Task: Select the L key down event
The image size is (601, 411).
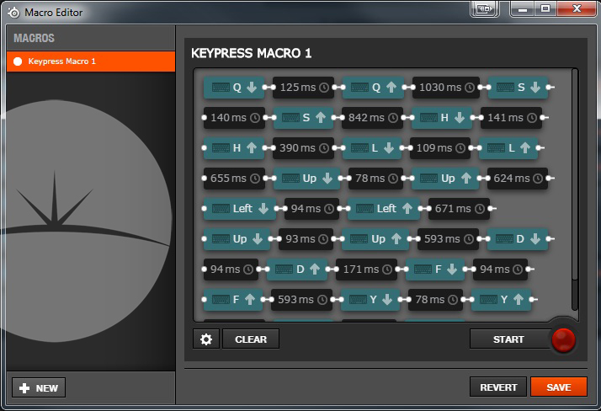Action: click(372, 148)
